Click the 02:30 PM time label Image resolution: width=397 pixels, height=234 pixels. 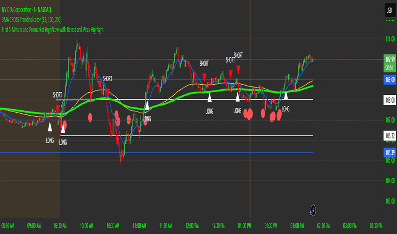click(324, 225)
